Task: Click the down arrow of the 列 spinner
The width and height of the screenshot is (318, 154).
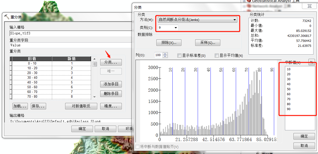Action: [165, 57]
